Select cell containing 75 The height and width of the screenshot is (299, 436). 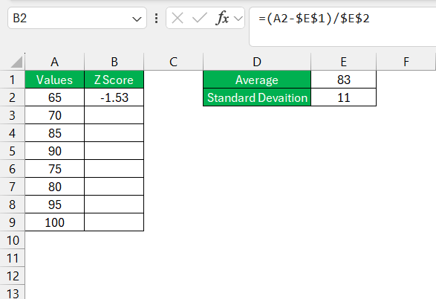(x=54, y=169)
